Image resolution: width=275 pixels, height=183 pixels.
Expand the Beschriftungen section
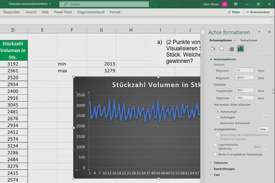click(211, 169)
